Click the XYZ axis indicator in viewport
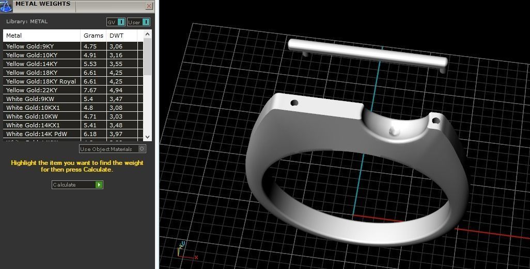This screenshot has width=530, height=269. pyautogui.click(x=186, y=251)
